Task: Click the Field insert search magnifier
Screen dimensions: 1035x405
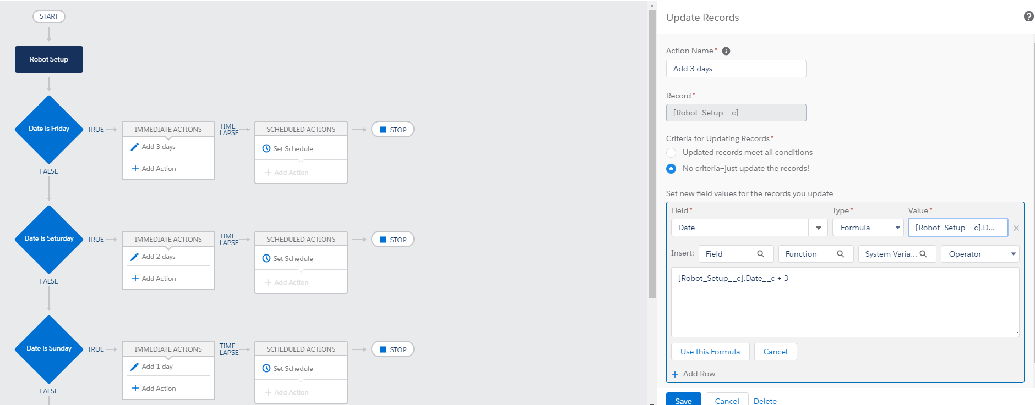Action: (760, 254)
